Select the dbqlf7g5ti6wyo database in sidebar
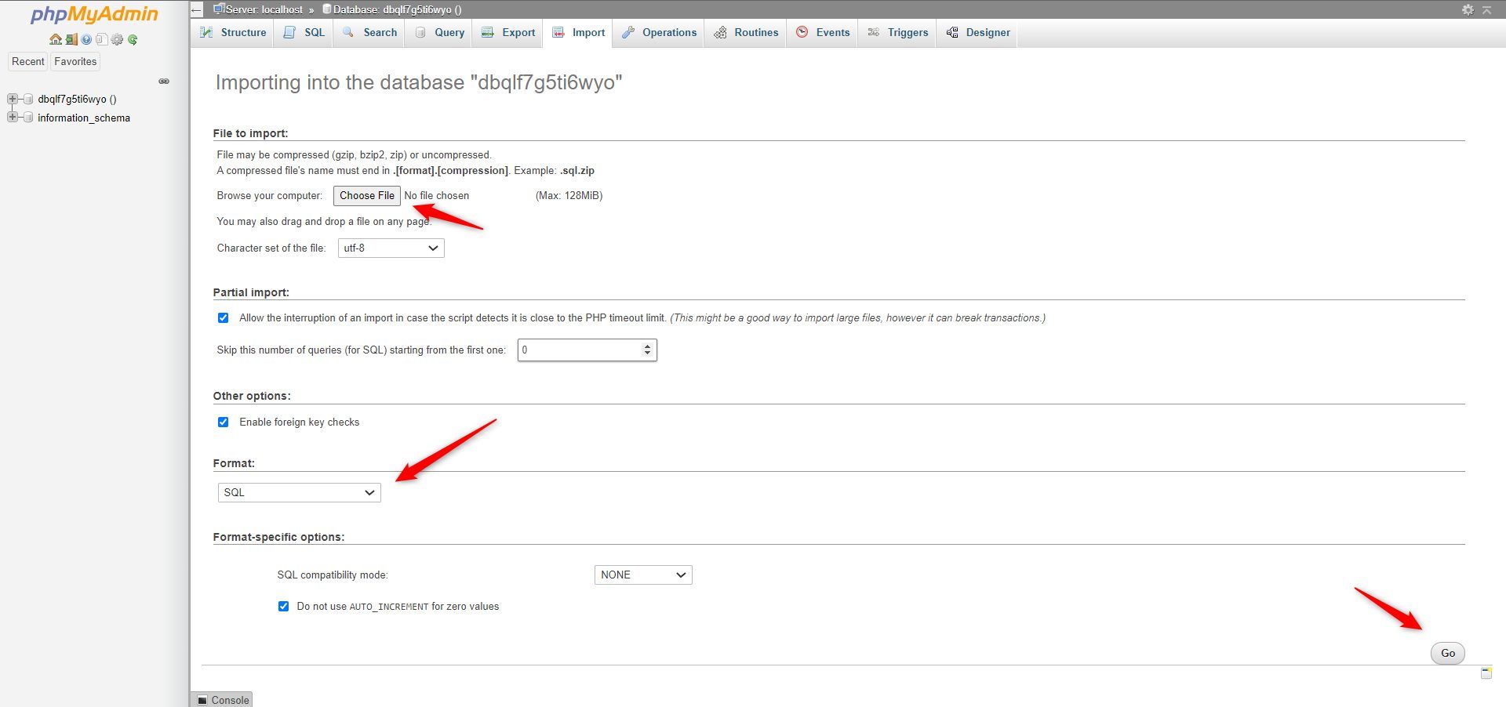This screenshot has width=1506, height=707. [77, 99]
